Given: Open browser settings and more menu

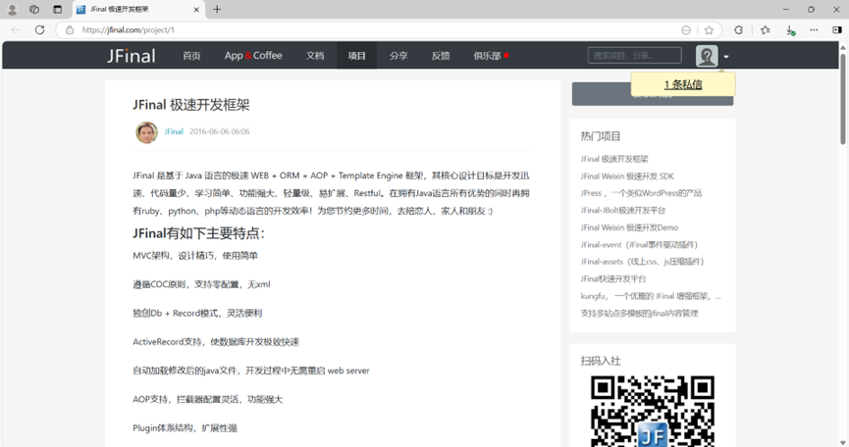Looking at the screenshot, I should (x=814, y=30).
